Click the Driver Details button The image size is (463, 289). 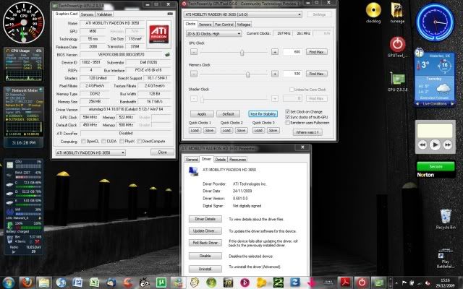[x=205, y=219]
